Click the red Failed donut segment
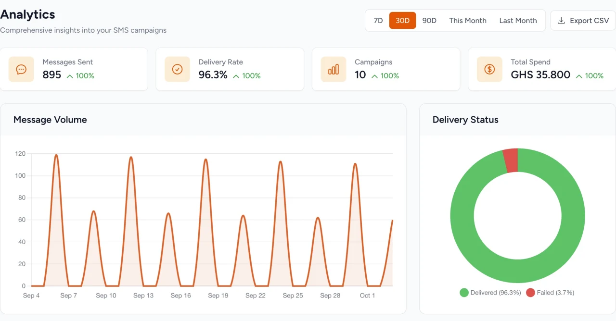The image size is (616, 321). pos(511,160)
